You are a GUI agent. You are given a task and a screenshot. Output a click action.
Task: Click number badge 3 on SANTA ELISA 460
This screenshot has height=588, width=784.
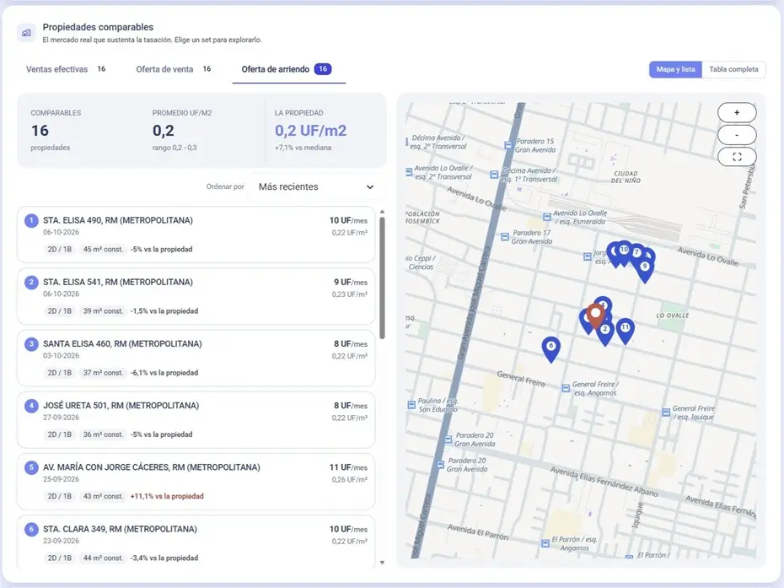coord(31,344)
